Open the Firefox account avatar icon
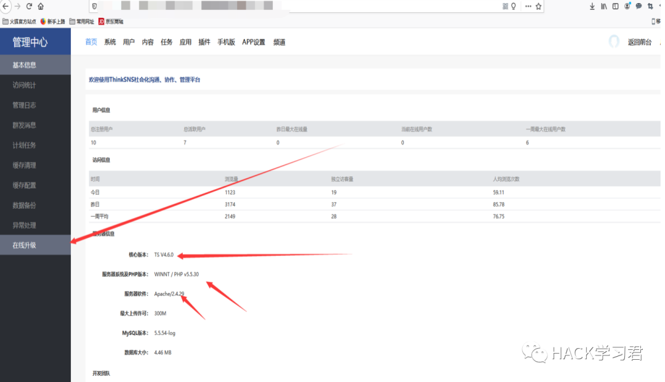The image size is (665, 382). pyautogui.click(x=627, y=6)
